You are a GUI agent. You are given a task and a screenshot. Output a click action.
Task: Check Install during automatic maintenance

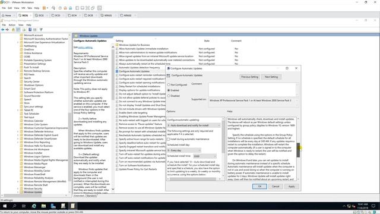click(169, 139)
